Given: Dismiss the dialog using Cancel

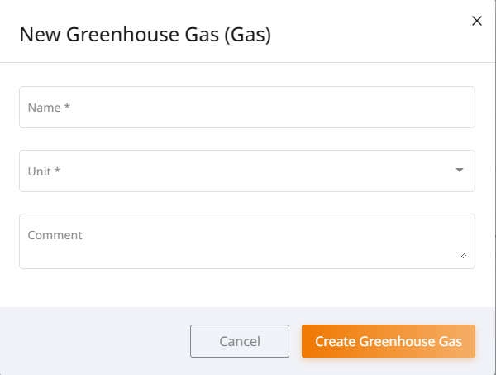Looking at the screenshot, I should (x=240, y=341).
